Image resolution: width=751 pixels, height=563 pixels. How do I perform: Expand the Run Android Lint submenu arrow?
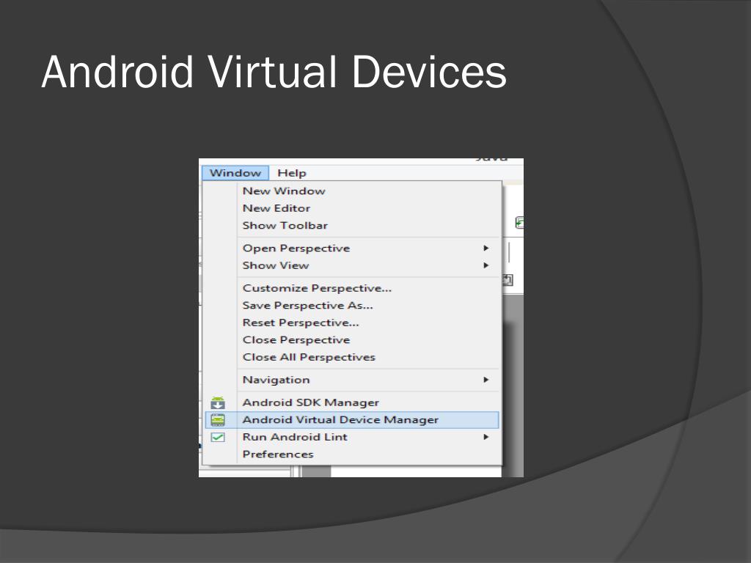[486, 437]
